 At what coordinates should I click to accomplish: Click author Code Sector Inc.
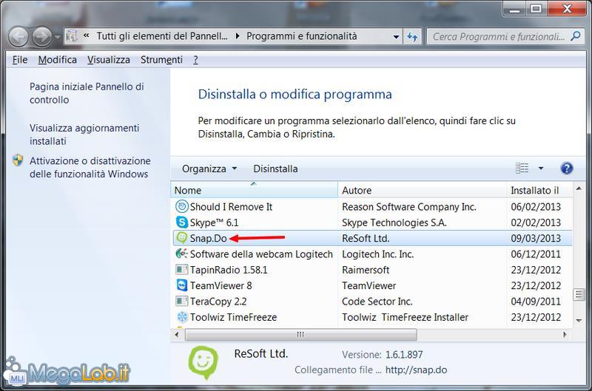[x=377, y=302]
